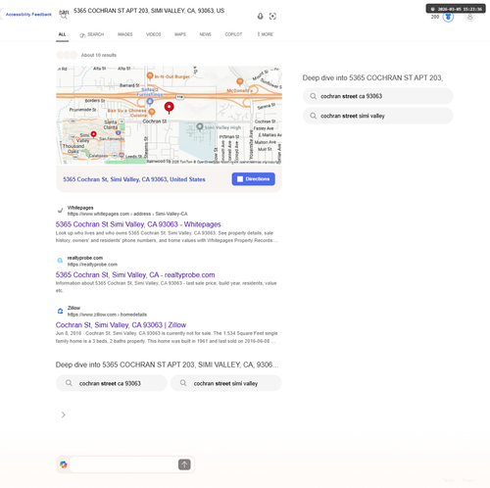Click the 200 rewards points count
Screen dimensions: 490x488
(x=435, y=17)
